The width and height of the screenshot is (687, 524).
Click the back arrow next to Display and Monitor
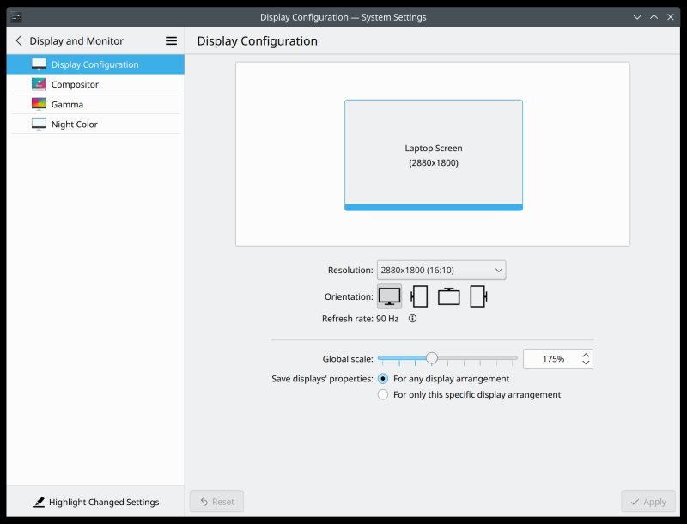[x=17, y=40]
